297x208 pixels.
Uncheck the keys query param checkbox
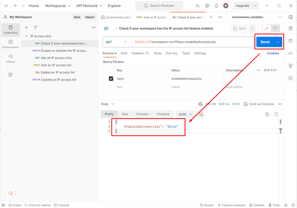pyautogui.click(x=111, y=79)
